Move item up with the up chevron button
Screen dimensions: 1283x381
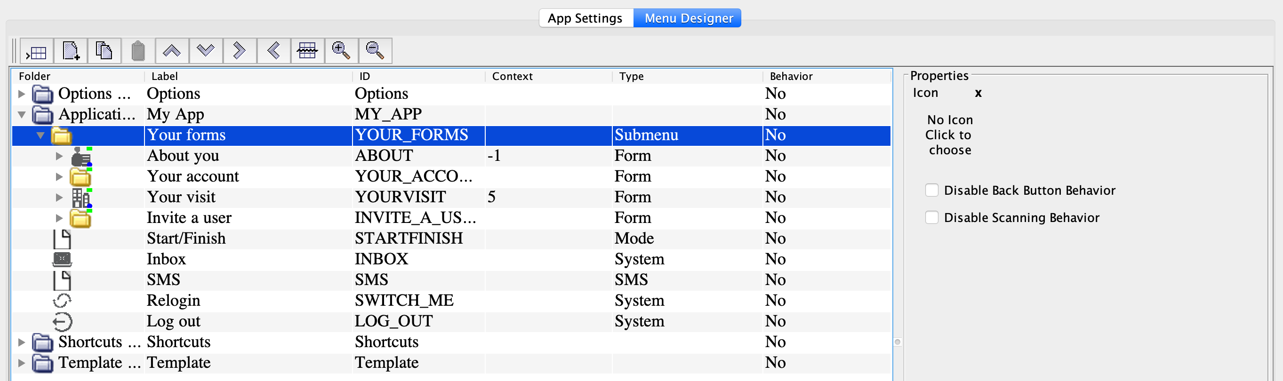[x=172, y=51]
